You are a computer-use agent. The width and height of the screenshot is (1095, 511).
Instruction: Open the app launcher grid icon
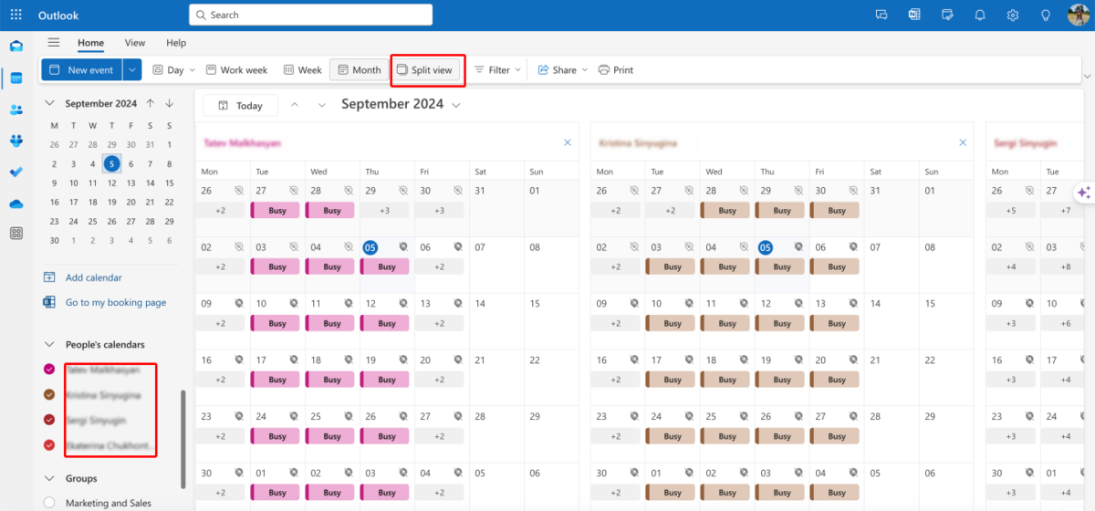tap(16, 16)
